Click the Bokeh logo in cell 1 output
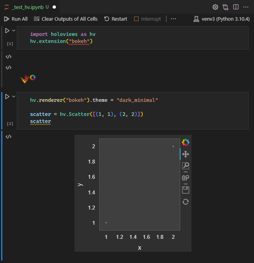Image resolution: width=254 pixels, height=263 pixels. [32, 77]
